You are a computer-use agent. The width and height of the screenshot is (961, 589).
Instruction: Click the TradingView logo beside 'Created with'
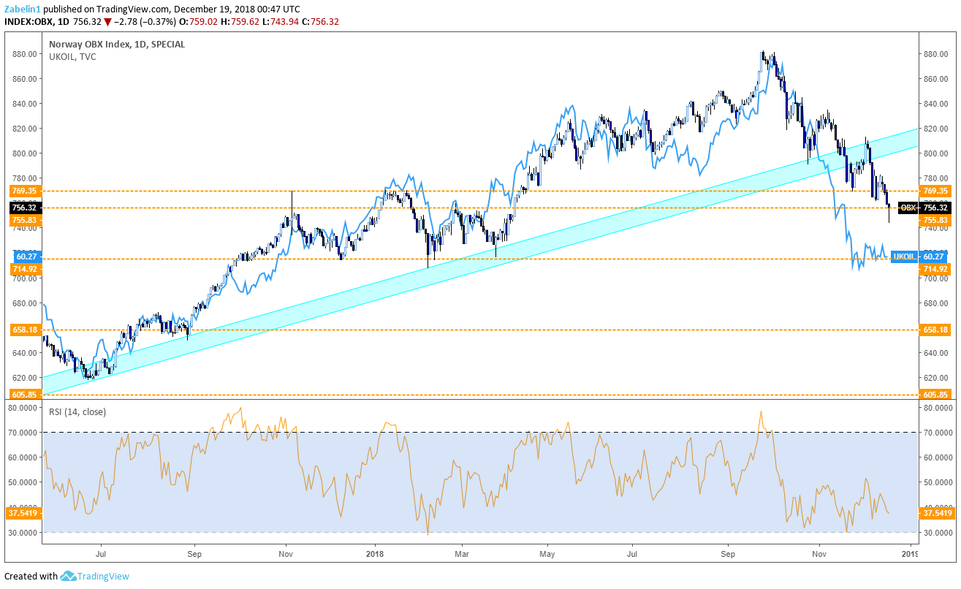(95, 576)
